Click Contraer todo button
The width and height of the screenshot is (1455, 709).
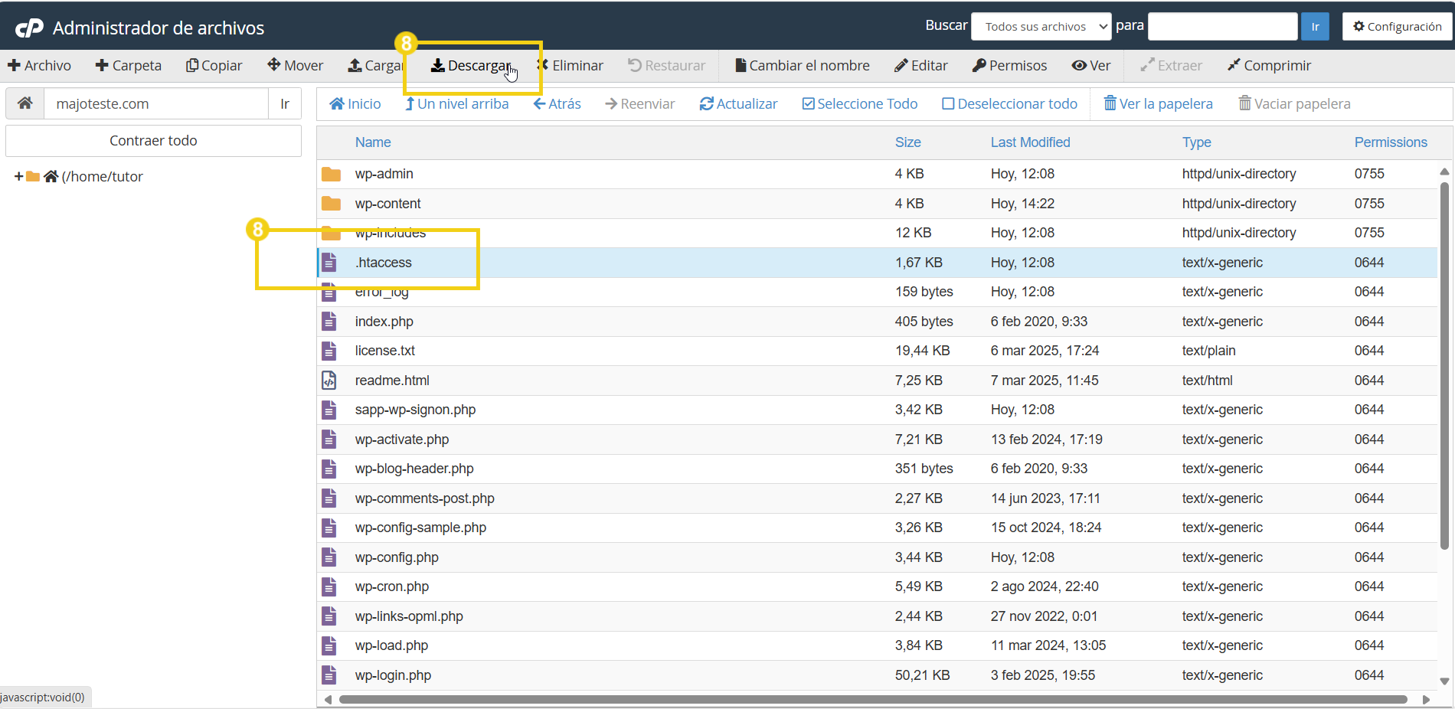click(153, 141)
